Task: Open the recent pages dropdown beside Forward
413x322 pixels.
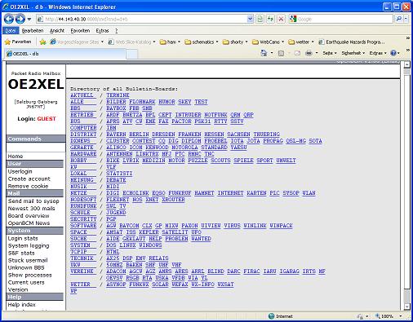Action: click(x=29, y=20)
